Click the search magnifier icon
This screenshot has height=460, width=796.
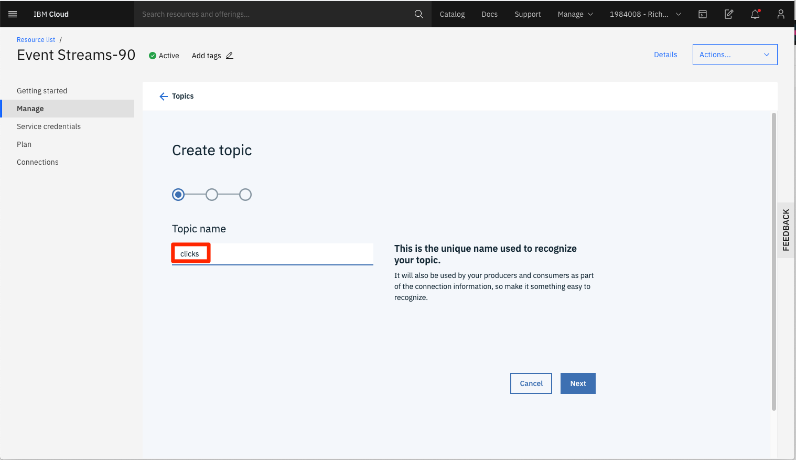click(418, 14)
